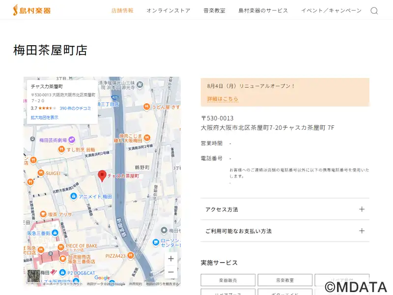Switch map to satellite view thumbnail

(x=33, y=276)
